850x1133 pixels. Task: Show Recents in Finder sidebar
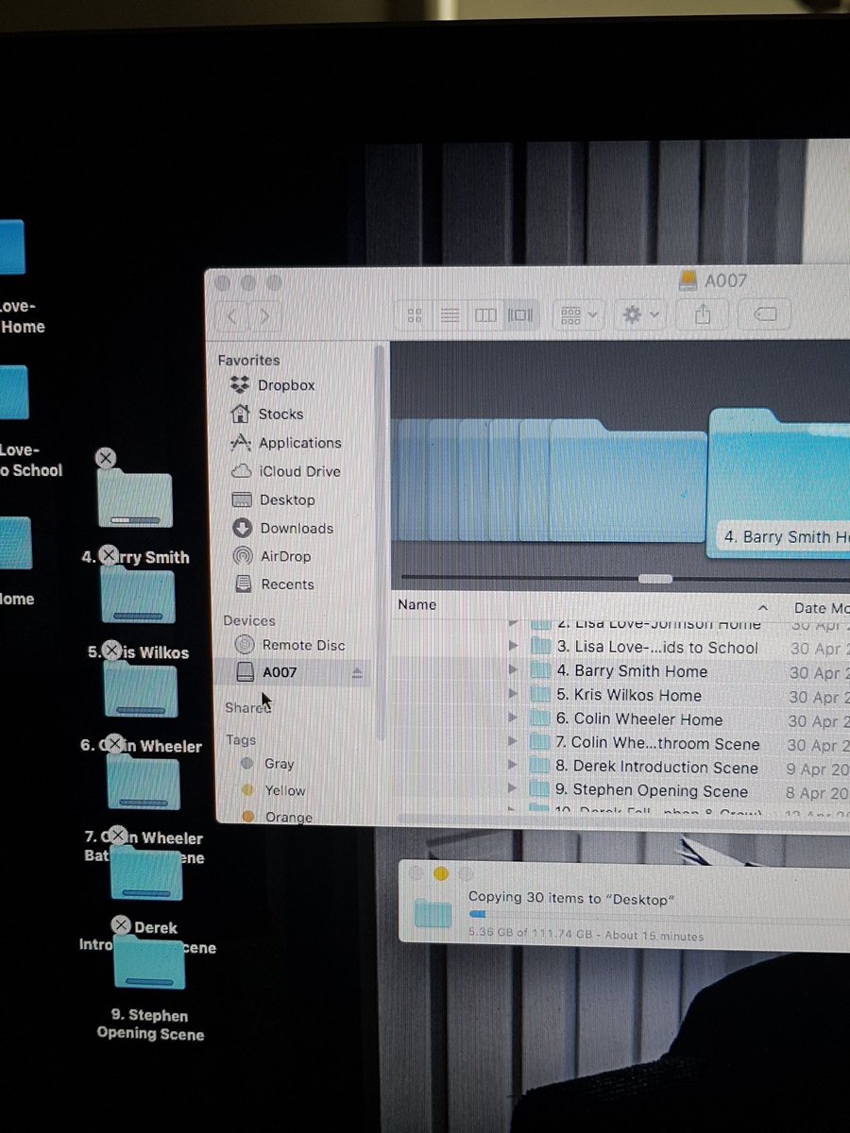287,584
